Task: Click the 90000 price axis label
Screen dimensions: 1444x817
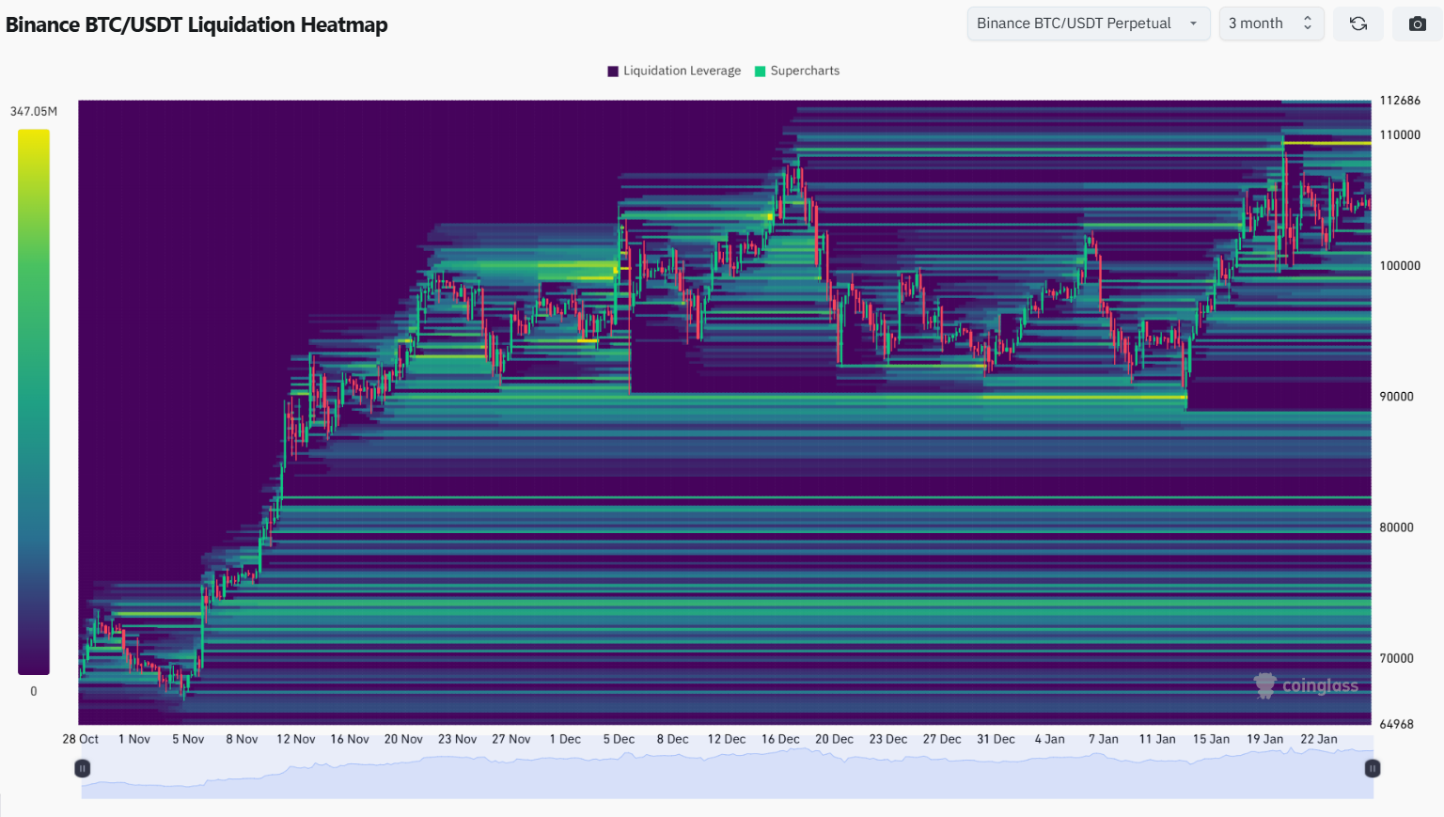Action: point(1397,397)
